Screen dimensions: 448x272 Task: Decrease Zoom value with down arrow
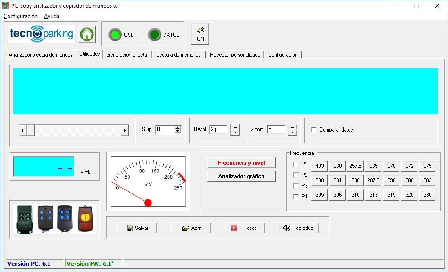292,132
